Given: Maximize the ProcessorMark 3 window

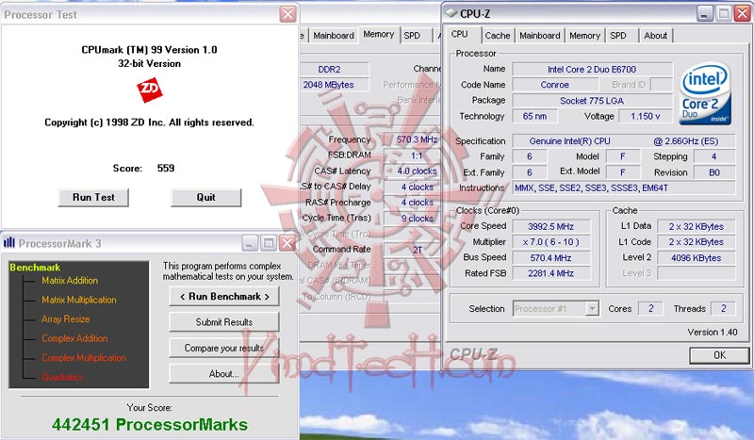Looking at the screenshot, I should [x=269, y=243].
